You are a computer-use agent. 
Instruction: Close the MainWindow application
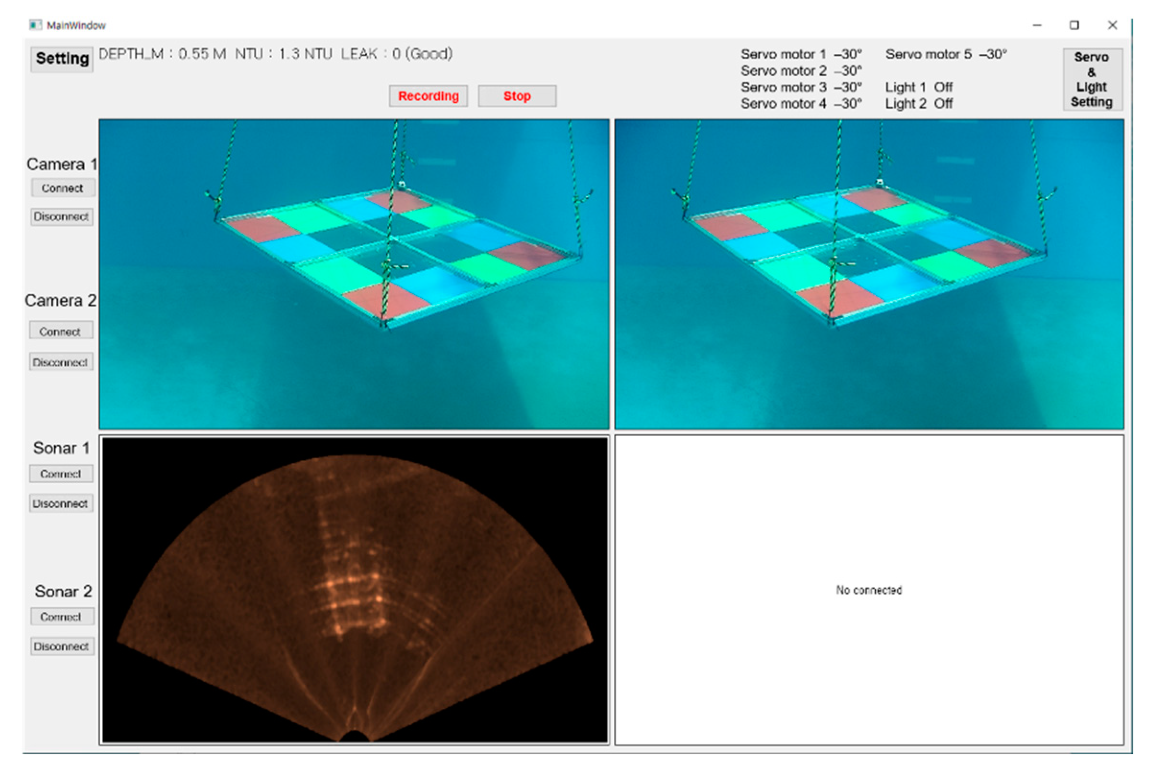point(1112,25)
